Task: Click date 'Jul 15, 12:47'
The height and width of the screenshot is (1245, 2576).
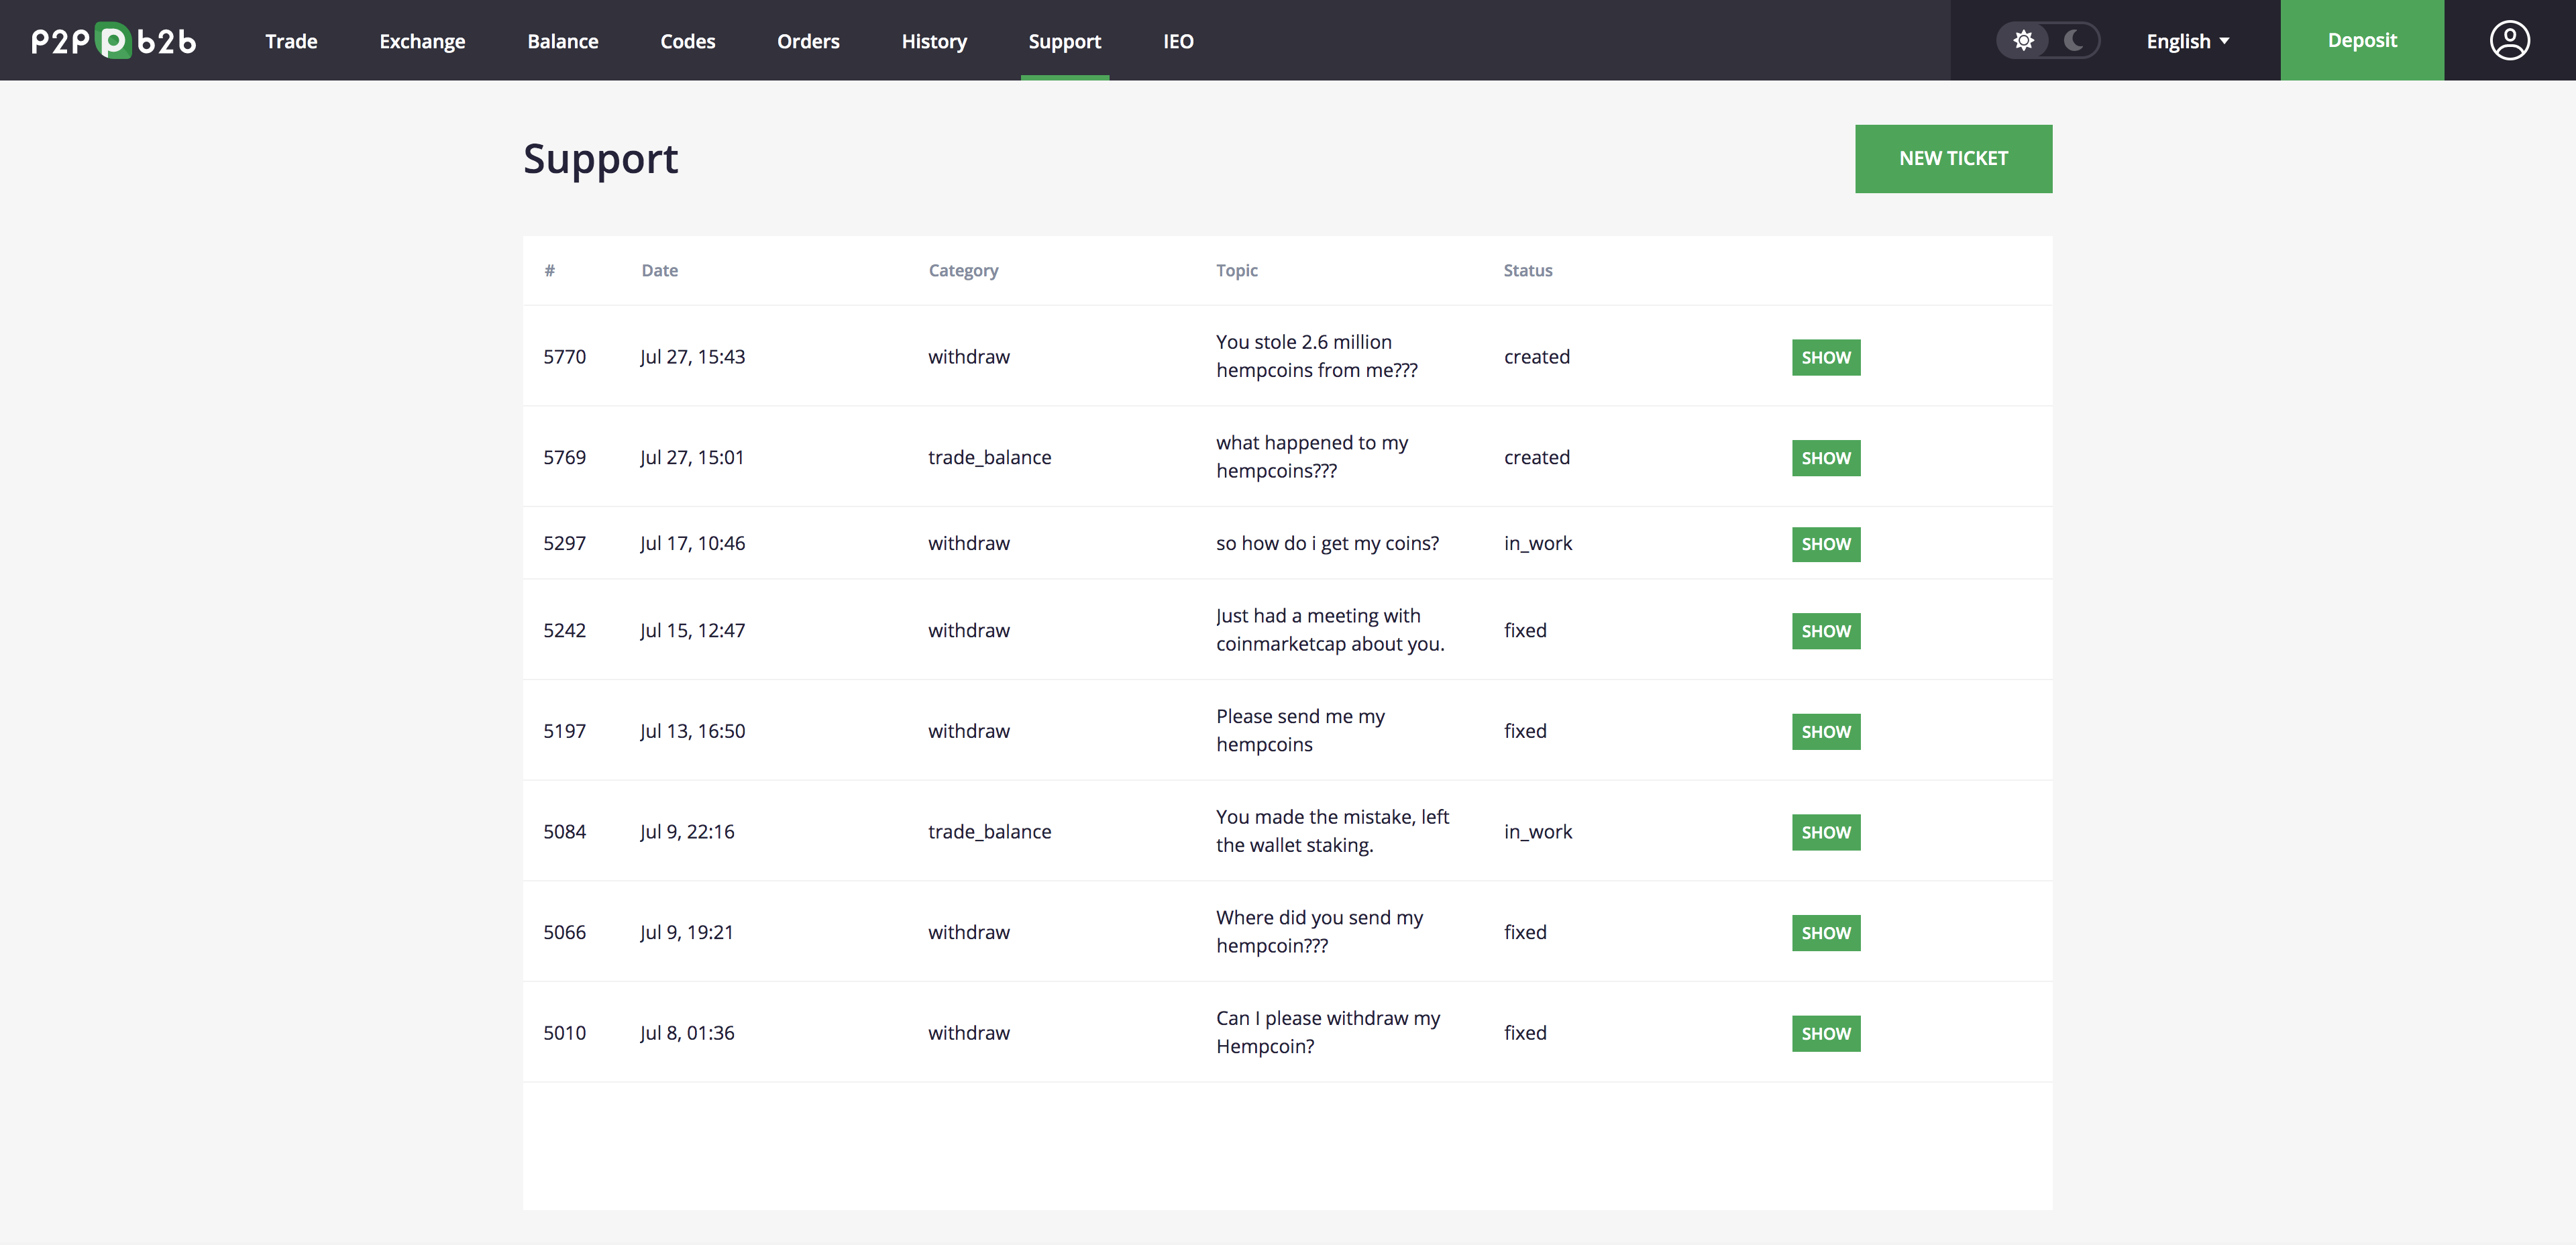Action: click(x=692, y=630)
